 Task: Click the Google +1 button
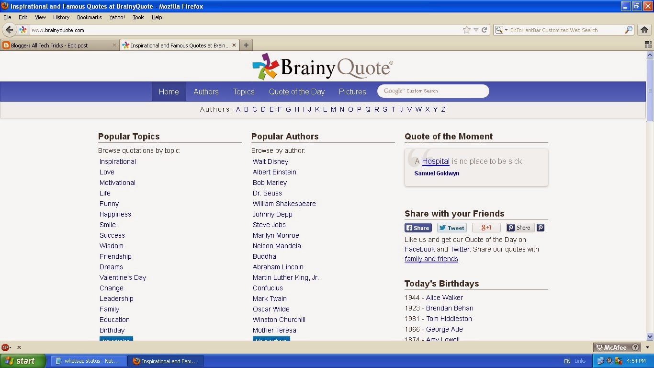tap(486, 228)
